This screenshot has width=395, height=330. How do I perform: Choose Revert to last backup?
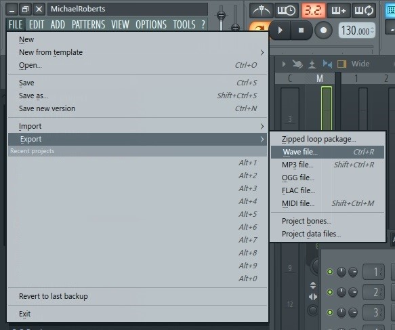click(138, 296)
